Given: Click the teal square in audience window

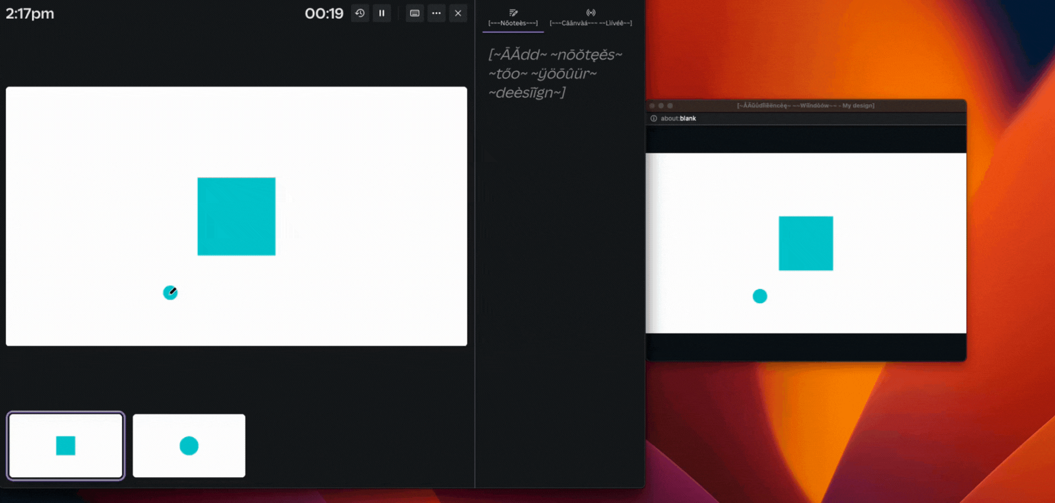Looking at the screenshot, I should click(x=806, y=243).
